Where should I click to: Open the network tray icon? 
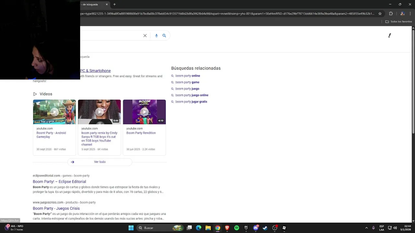(x=390, y=228)
